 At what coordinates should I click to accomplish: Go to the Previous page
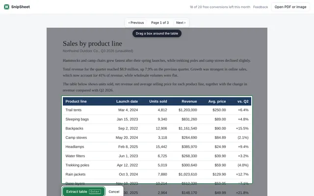point(136,23)
